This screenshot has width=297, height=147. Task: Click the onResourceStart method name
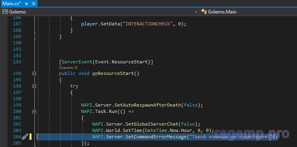[113, 73]
